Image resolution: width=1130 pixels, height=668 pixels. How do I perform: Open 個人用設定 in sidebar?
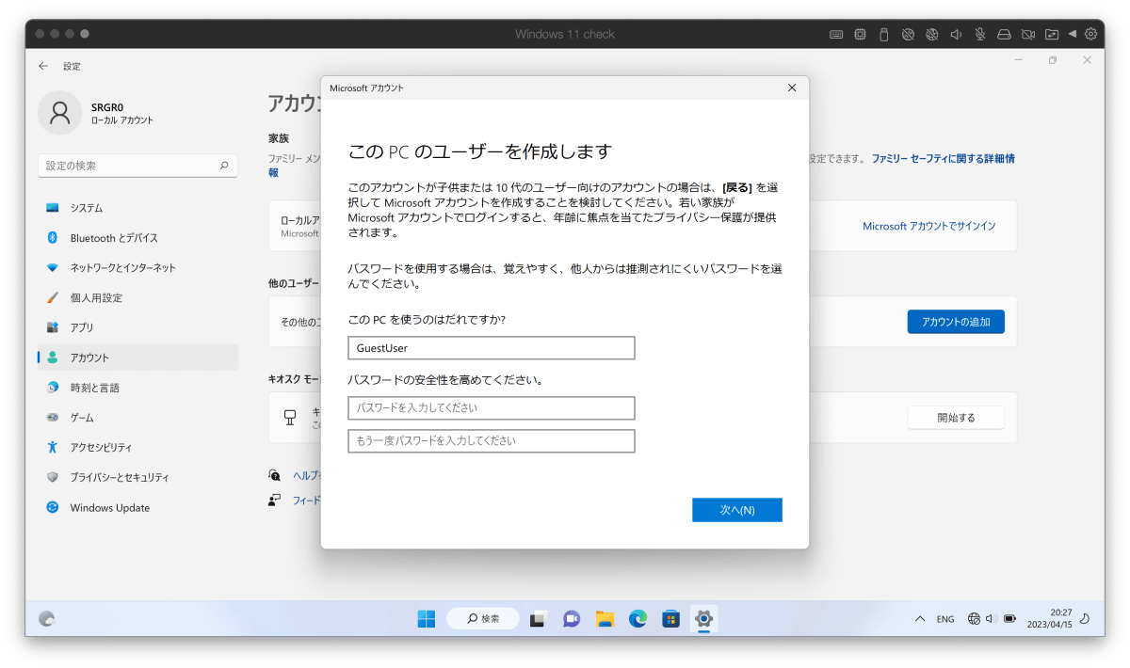coord(137,298)
